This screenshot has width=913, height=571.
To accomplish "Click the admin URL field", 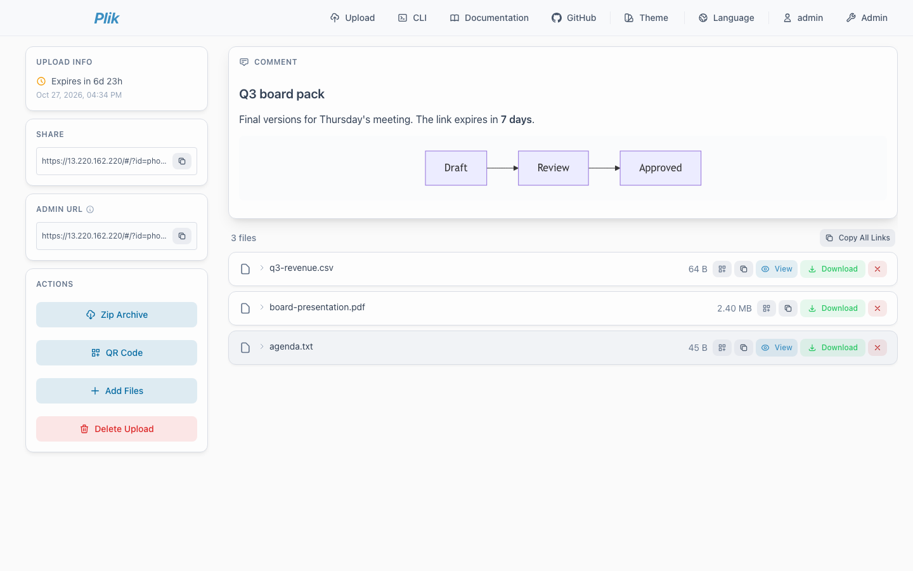I will pyautogui.click(x=105, y=236).
